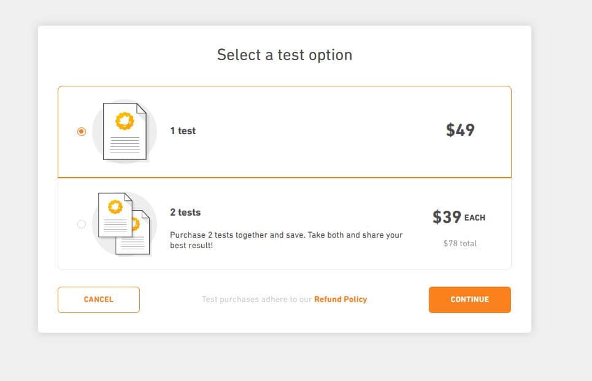Click the "$78 total" text

point(460,243)
